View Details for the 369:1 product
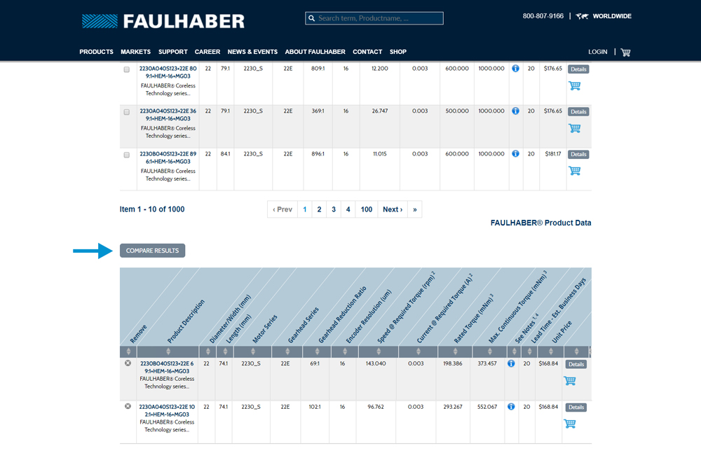701x453 pixels. [x=578, y=112]
